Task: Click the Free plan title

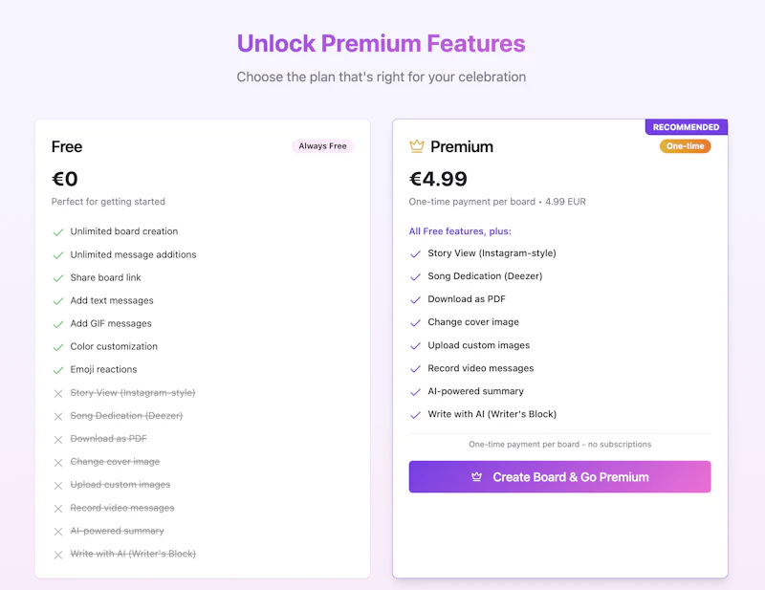Action: (x=67, y=146)
